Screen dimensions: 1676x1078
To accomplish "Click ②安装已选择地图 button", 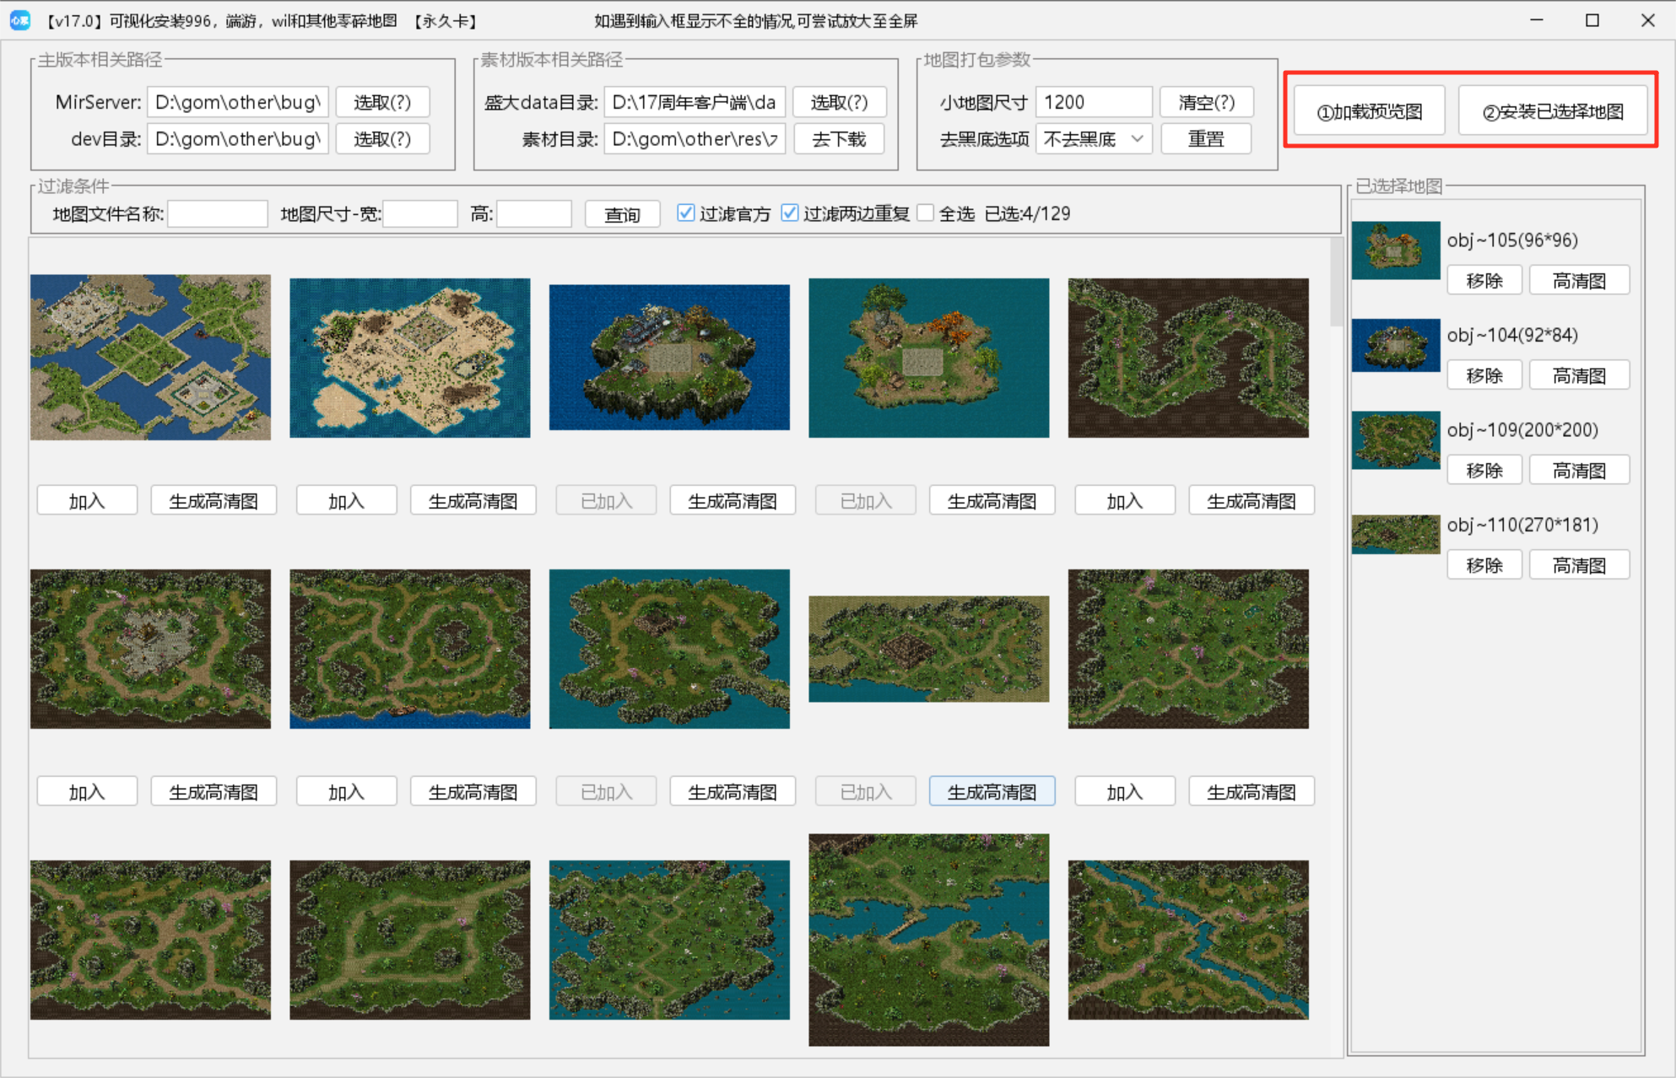I will click(1553, 111).
